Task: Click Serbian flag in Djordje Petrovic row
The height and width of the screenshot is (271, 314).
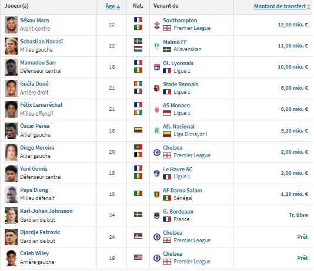Action: pos(138,236)
